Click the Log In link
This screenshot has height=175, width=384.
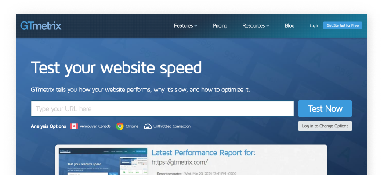[314, 26]
